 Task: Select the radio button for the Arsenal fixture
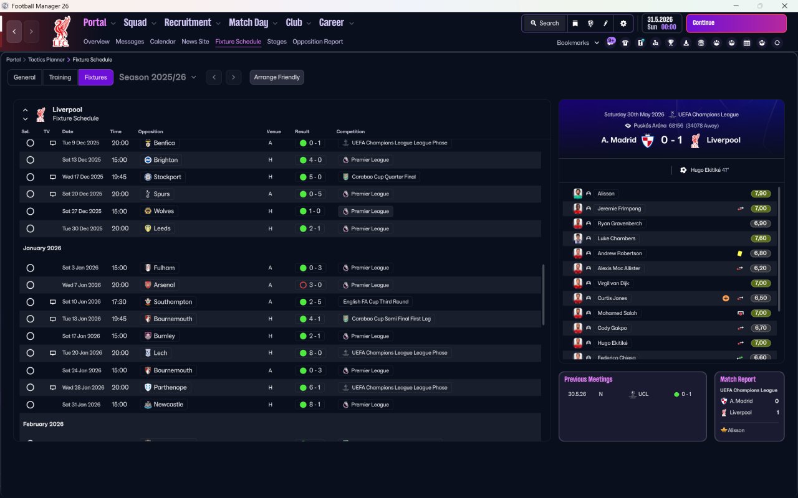point(30,285)
